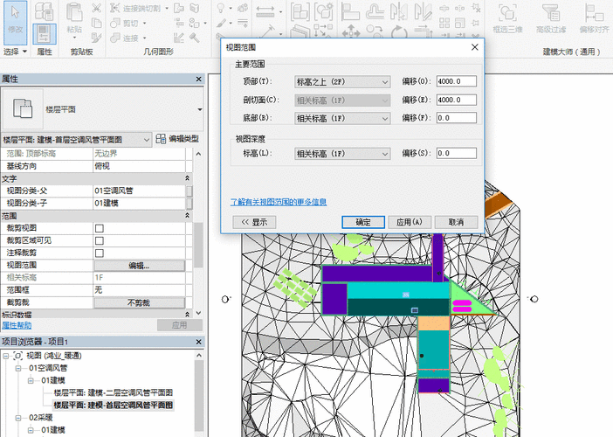Select the Mirror pick axis icon
This screenshot has width=613, height=437.
pyautogui.click(x=399, y=11)
